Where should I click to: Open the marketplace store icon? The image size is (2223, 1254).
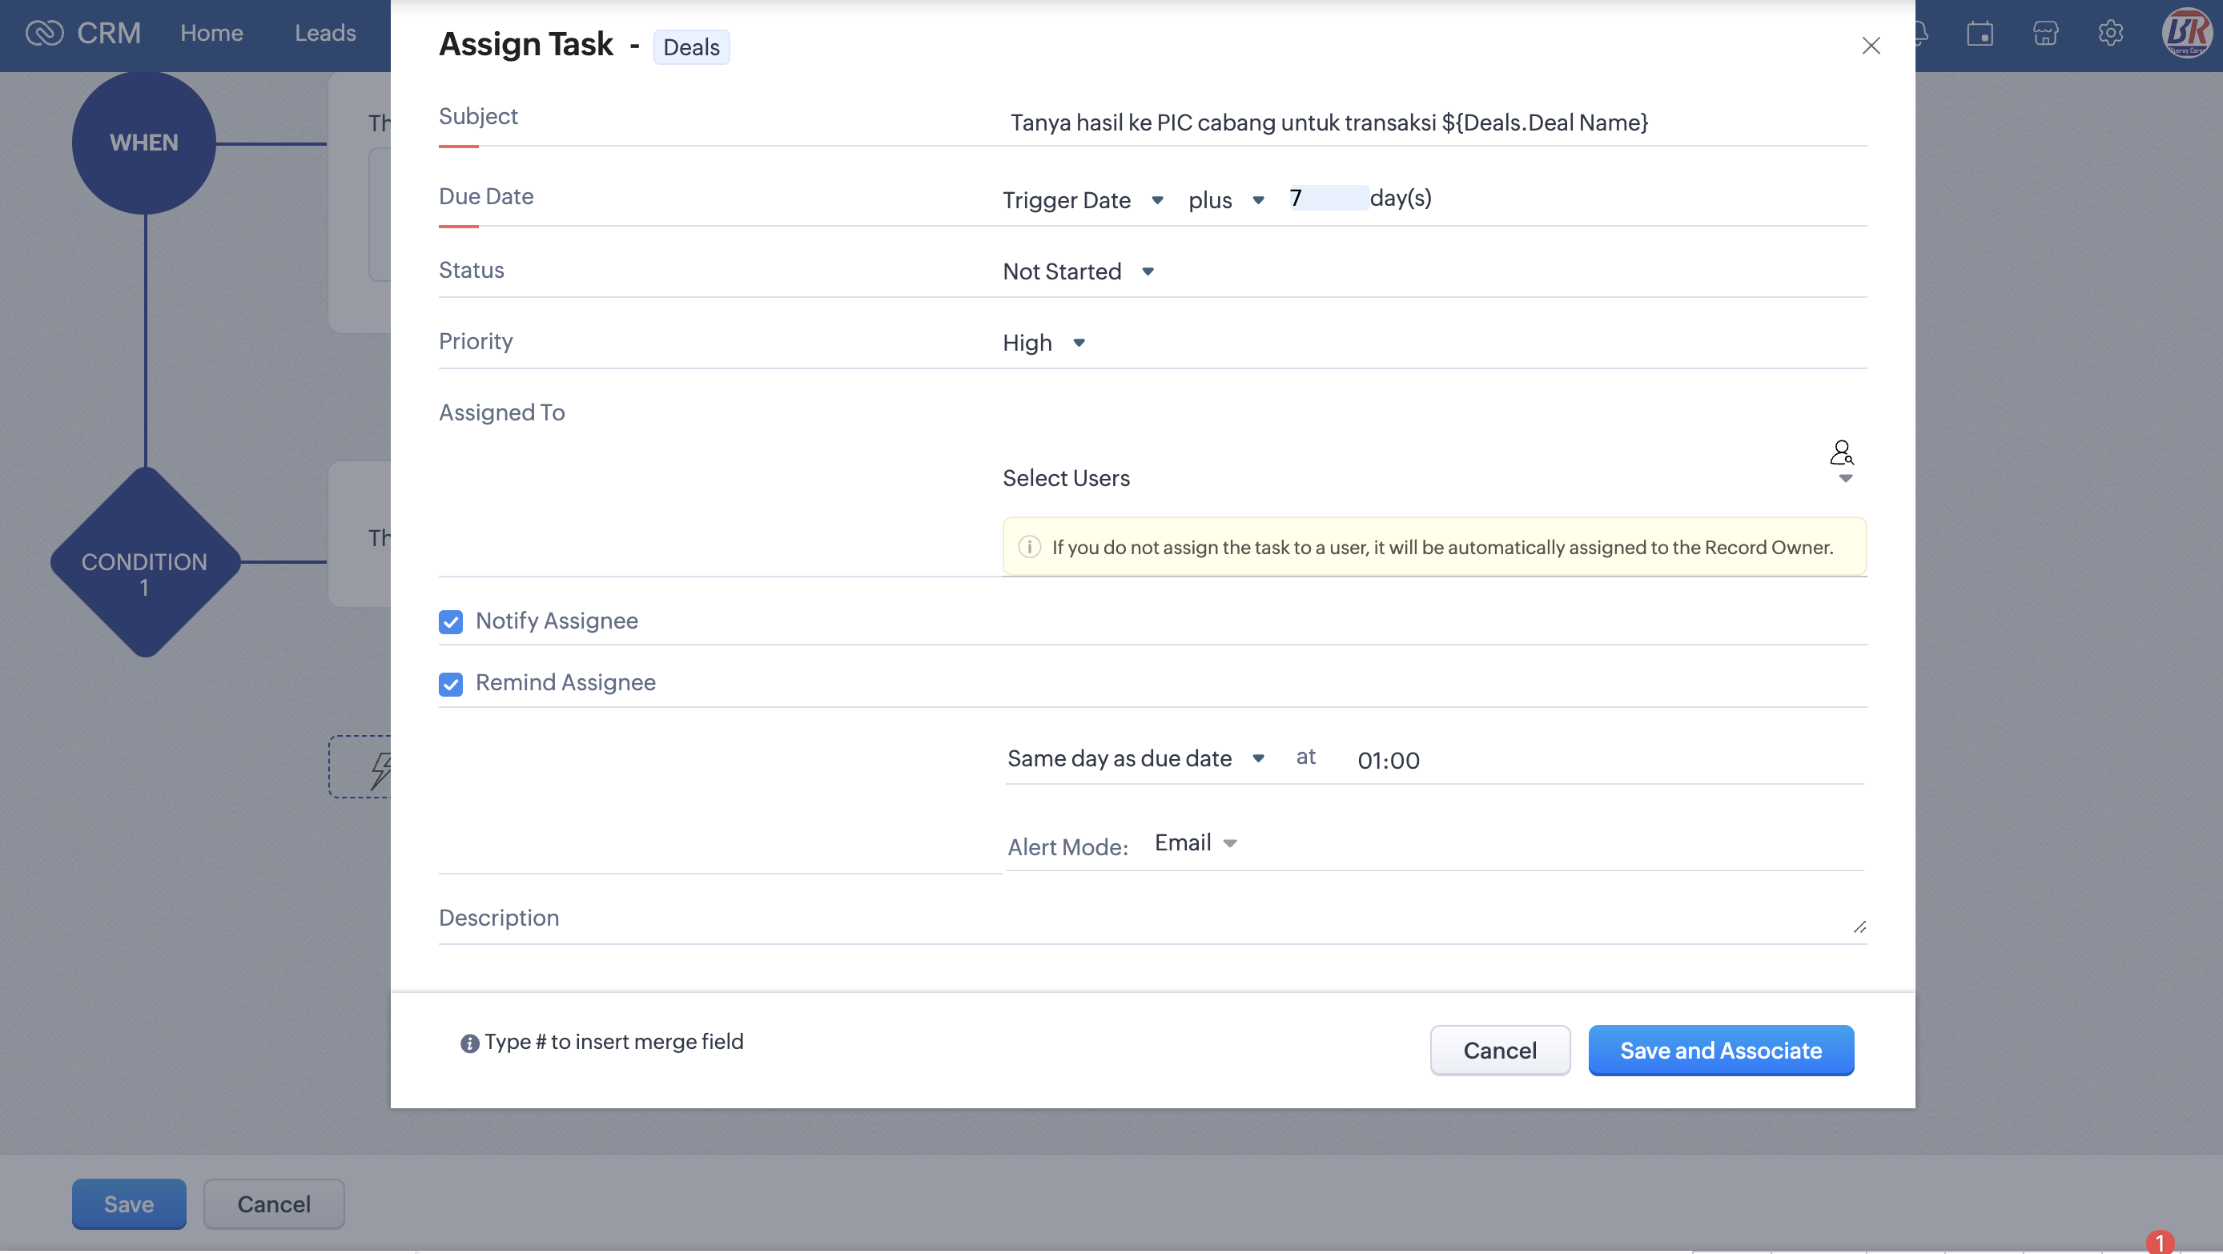pos(2045,34)
